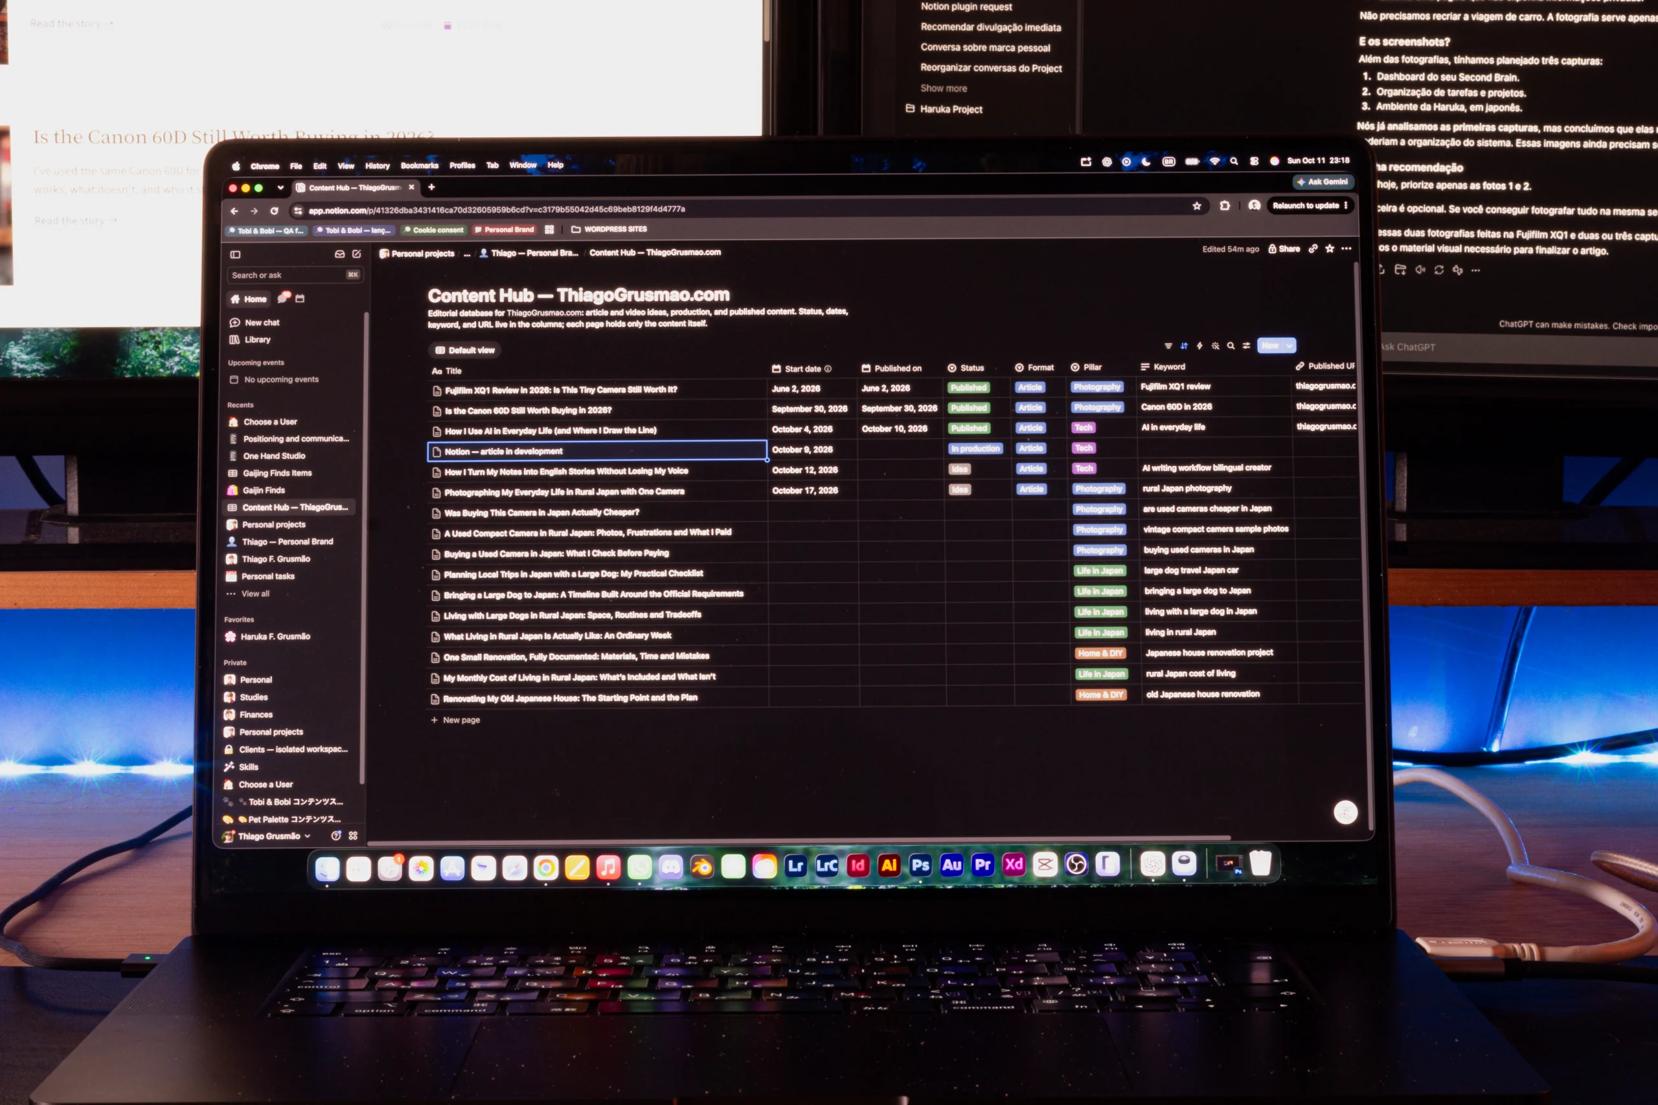This screenshot has height=1105, width=1658.
Task: Click the Share button
Action: (1284, 249)
